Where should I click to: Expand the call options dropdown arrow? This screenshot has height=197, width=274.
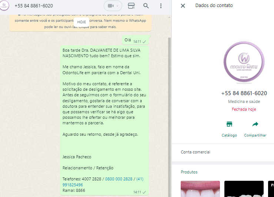(117, 6)
